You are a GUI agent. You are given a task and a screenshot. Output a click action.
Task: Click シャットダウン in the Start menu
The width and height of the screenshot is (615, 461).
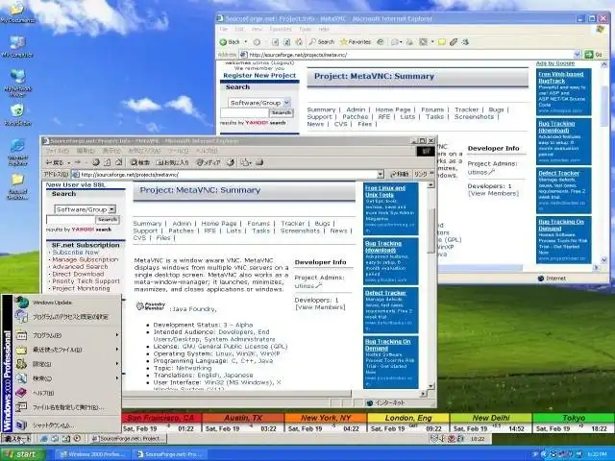tap(67, 425)
